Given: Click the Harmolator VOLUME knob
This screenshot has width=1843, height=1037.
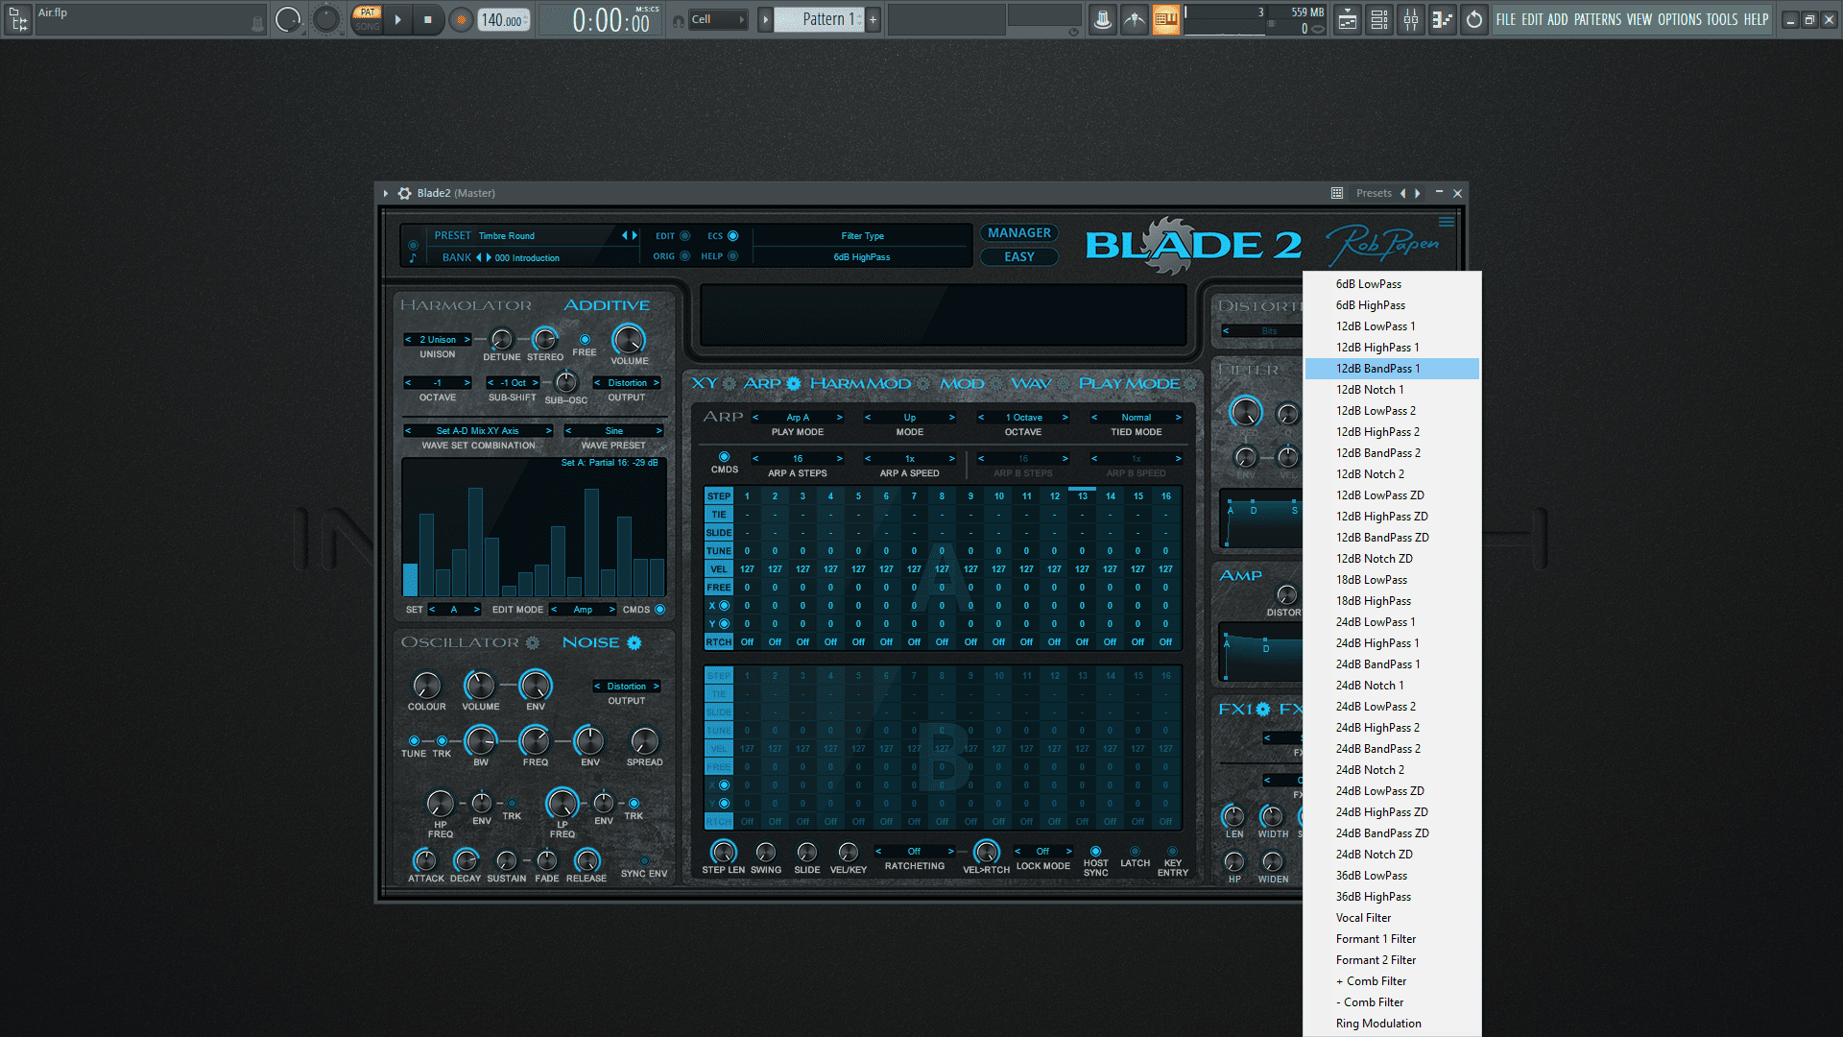Looking at the screenshot, I should pos(629,339).
